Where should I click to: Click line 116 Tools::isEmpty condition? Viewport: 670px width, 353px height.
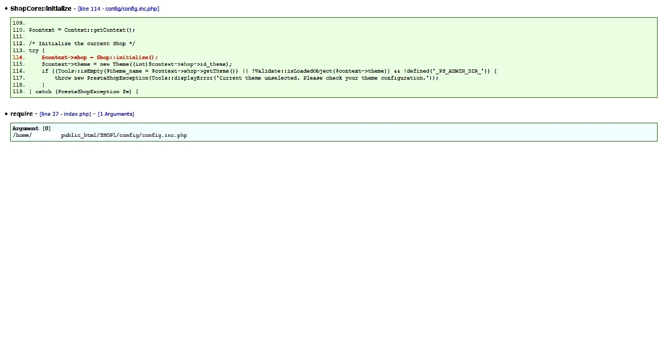(269, 71)
